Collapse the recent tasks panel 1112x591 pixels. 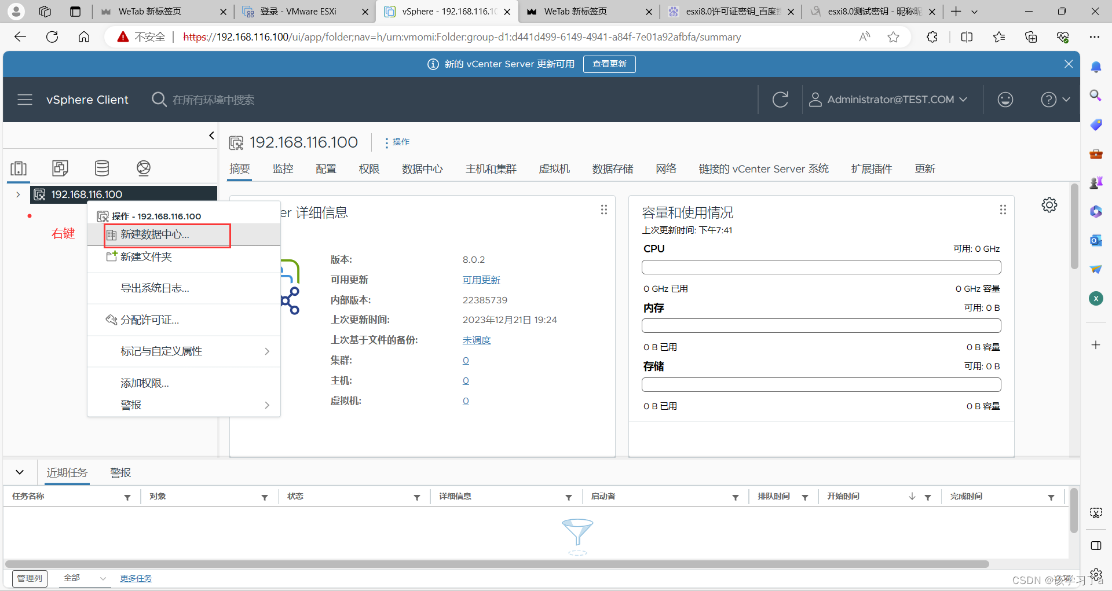coord(20,472)
